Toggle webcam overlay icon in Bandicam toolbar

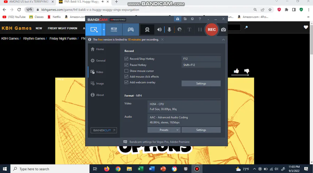click(x=147, y=30)
